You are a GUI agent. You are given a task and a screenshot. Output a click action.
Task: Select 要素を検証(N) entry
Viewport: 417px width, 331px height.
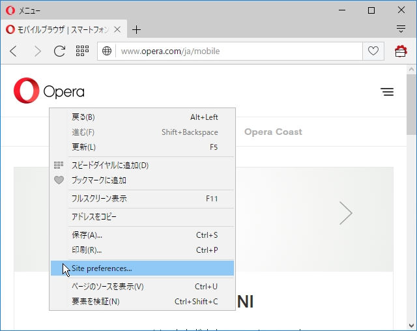click(x=142, y=302)
